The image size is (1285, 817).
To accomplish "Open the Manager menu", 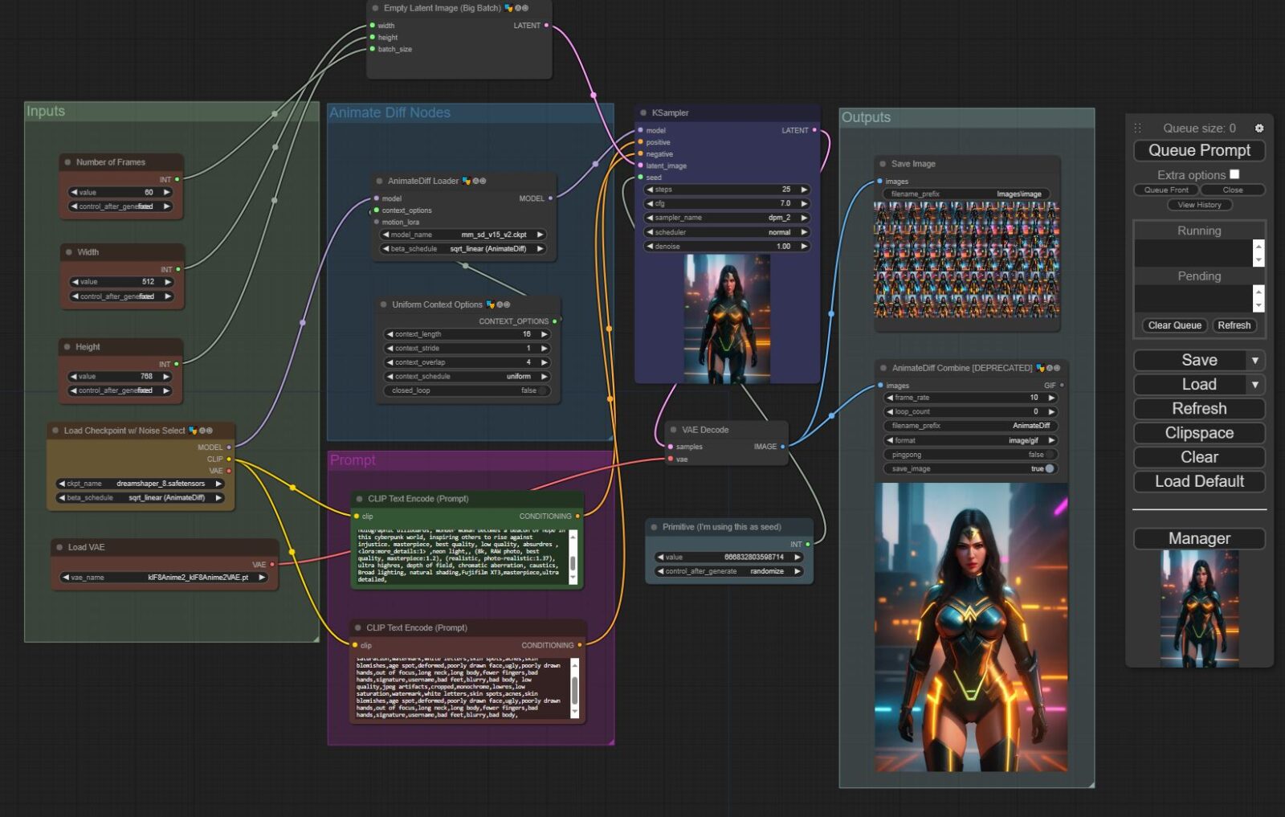I will [1198, 538].
